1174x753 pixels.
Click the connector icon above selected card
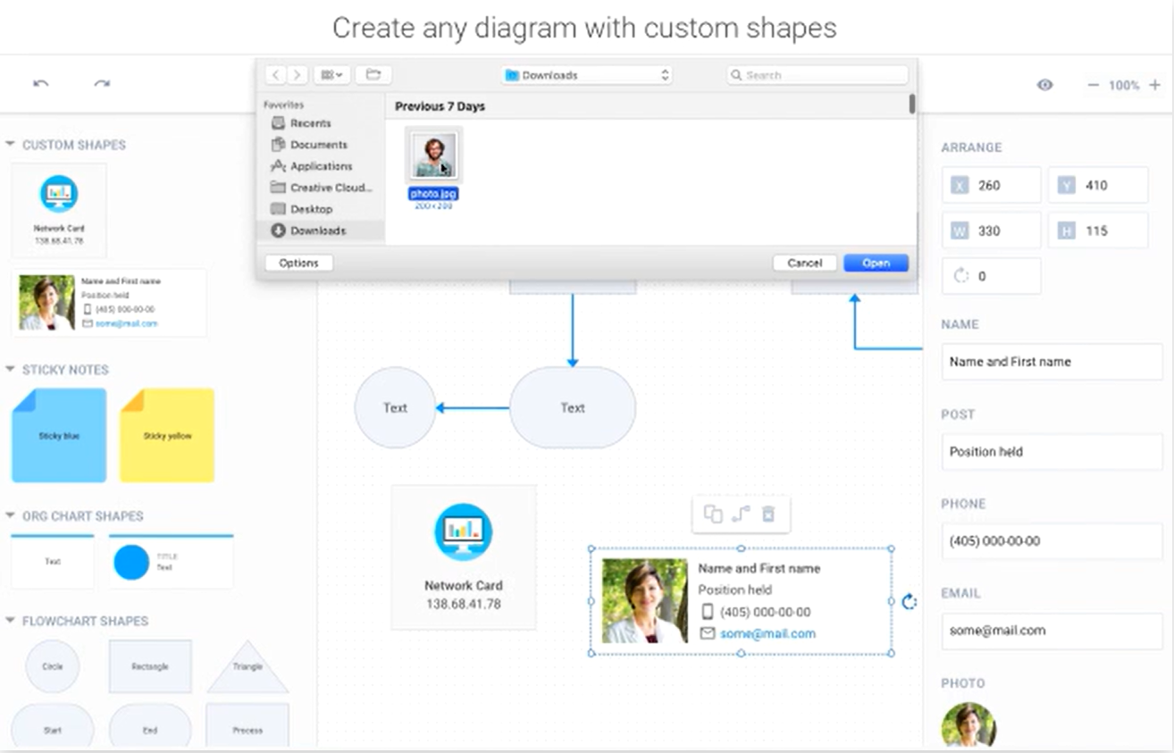[x=741, y=515]
